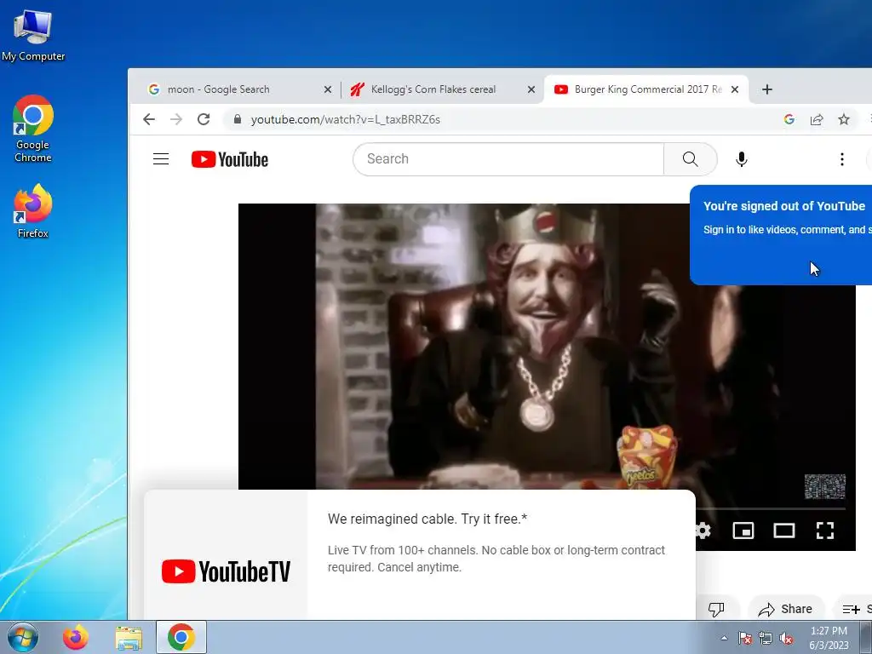The image size is (872, 654).
Task: Open Windows Explorer from taskbar
Action: click(x=129, y=637)
